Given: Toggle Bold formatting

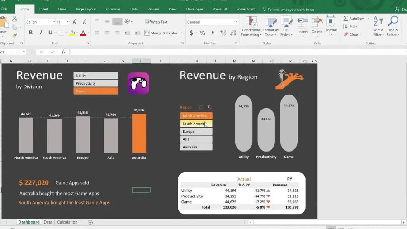Looking at the screenshot, I should click(31, 33).
